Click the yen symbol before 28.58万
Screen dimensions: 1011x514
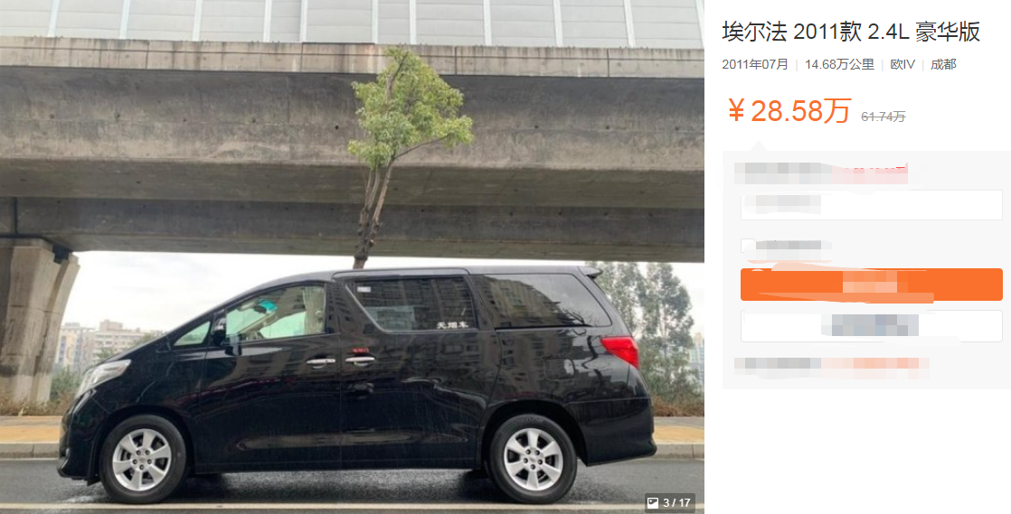(736, 111)
